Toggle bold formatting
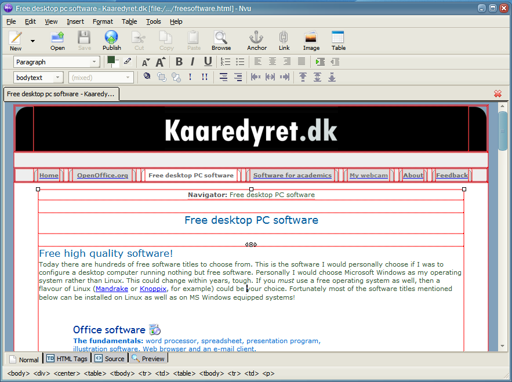Screen dimensions: 512x382 point(179,61)
